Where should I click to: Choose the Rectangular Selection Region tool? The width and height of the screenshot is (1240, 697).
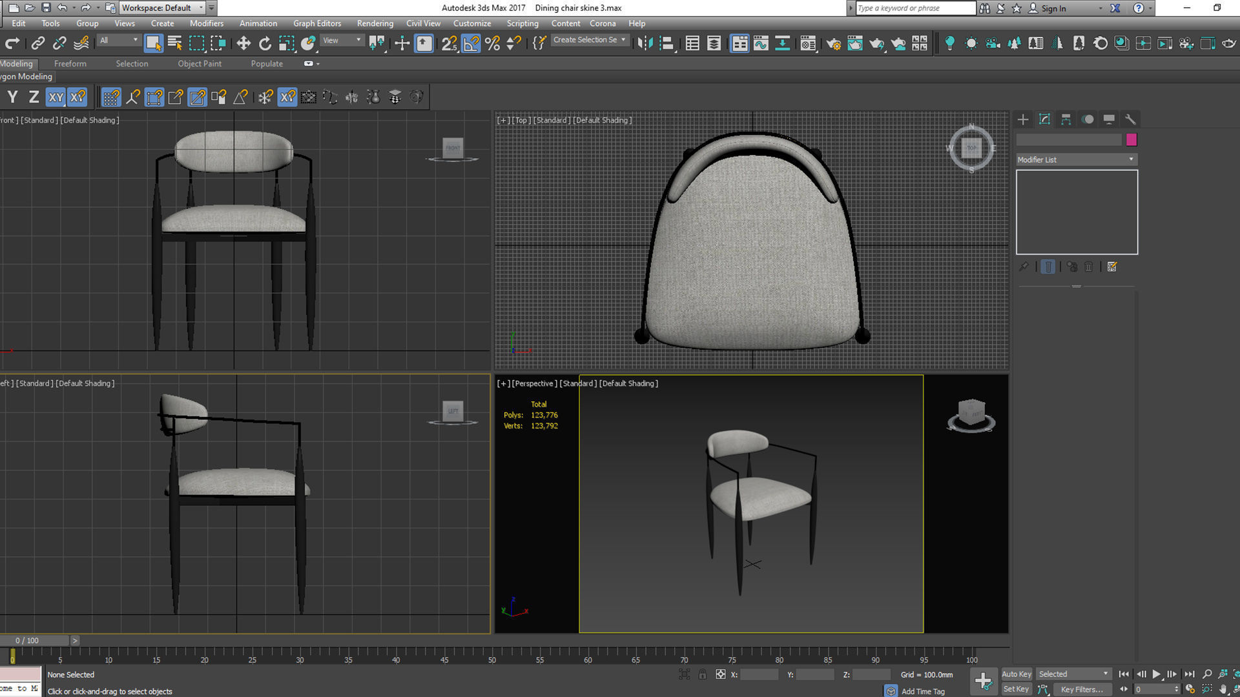196,43
